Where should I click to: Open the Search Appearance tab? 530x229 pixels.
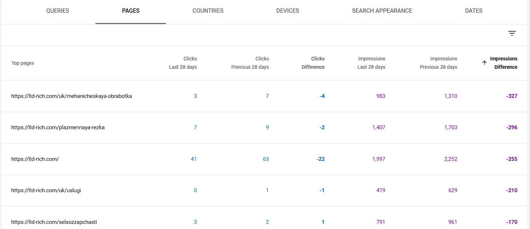tap(382, 11)
